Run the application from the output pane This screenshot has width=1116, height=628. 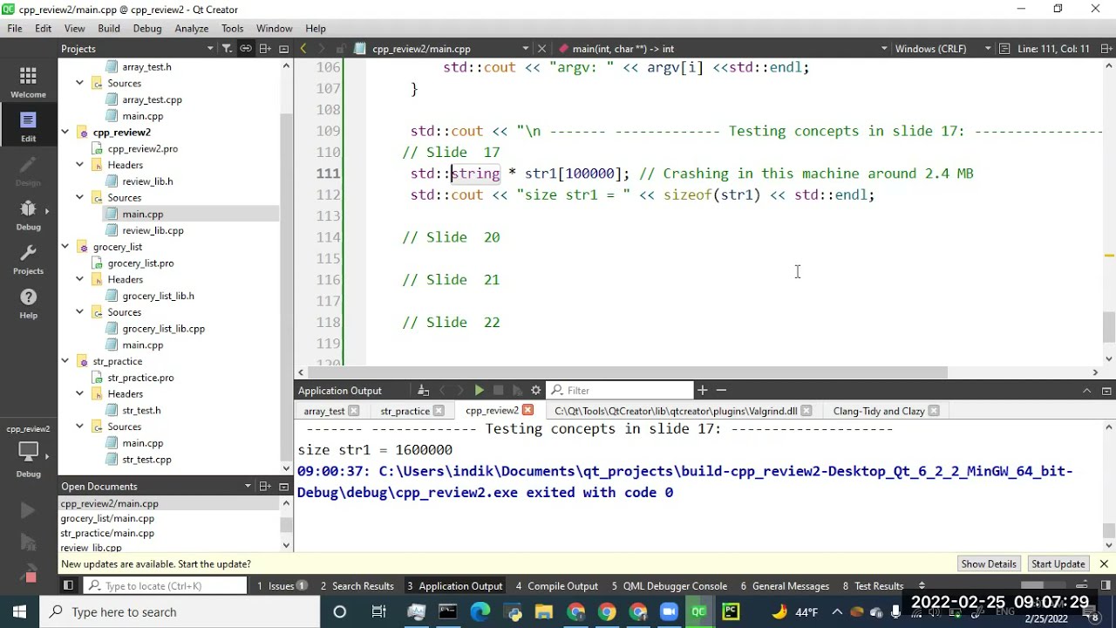pos(479,391)
